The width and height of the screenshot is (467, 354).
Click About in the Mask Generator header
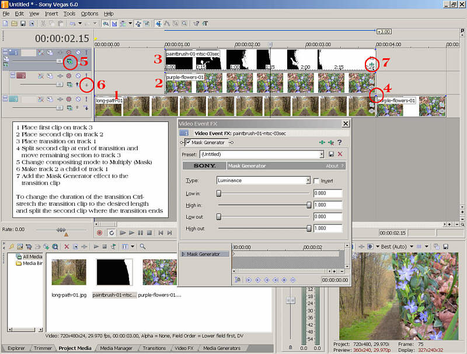(x=332, y=166)
